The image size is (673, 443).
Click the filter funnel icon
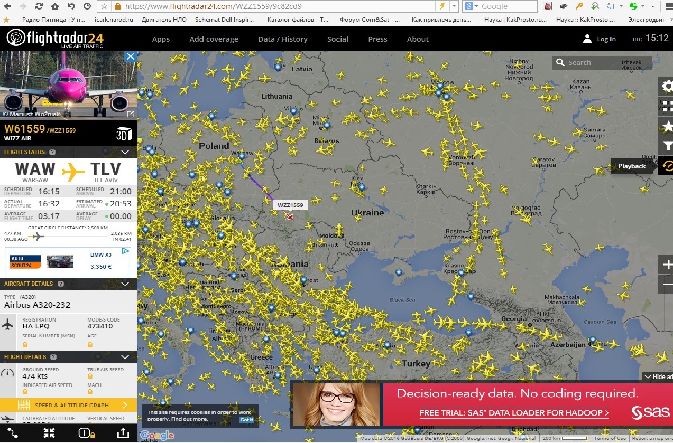[667, 146]
